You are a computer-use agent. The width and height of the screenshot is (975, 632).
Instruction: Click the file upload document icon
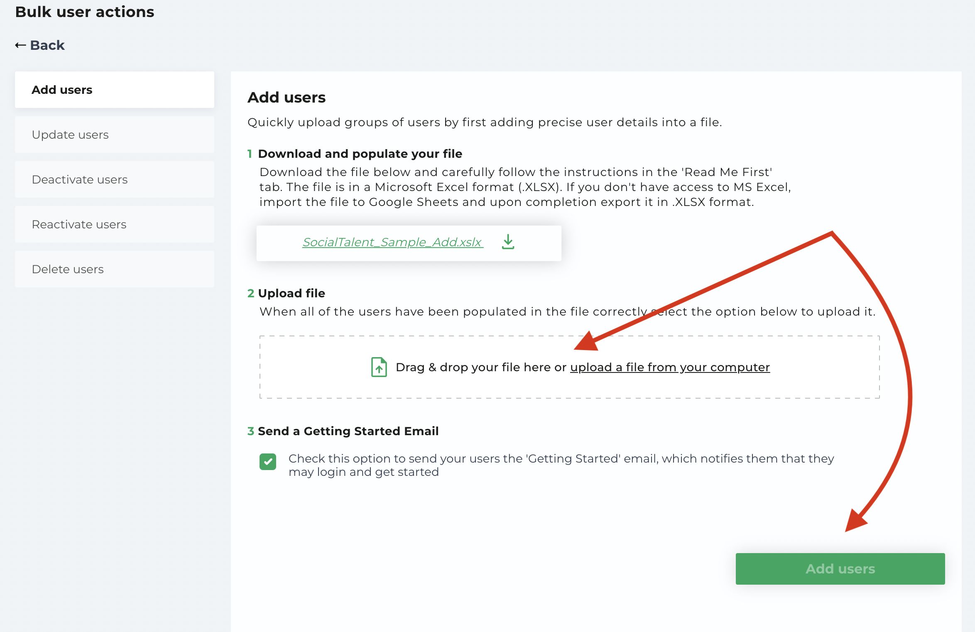(379, 367)
